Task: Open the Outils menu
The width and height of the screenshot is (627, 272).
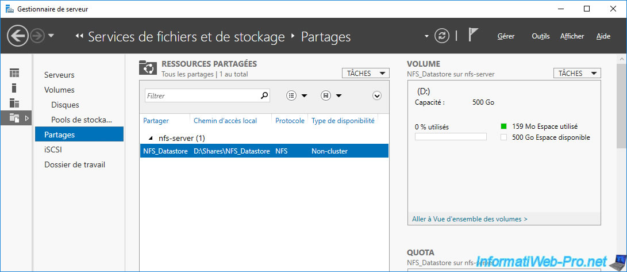Action: point(540,36)
